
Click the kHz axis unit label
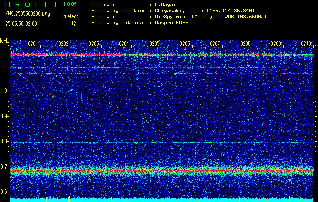click(x=5, y=41)
